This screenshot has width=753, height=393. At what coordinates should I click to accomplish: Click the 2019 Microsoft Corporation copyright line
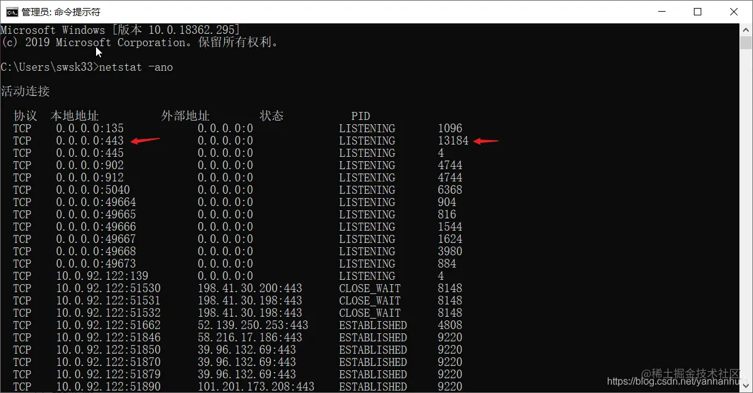pos(139,42)
